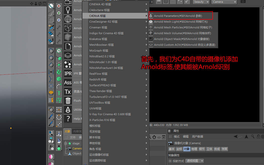The height and width of the screenshot is (165, 264).
Task: Click the camera snapshot icon in IPR toolbar
Action: 243,2
